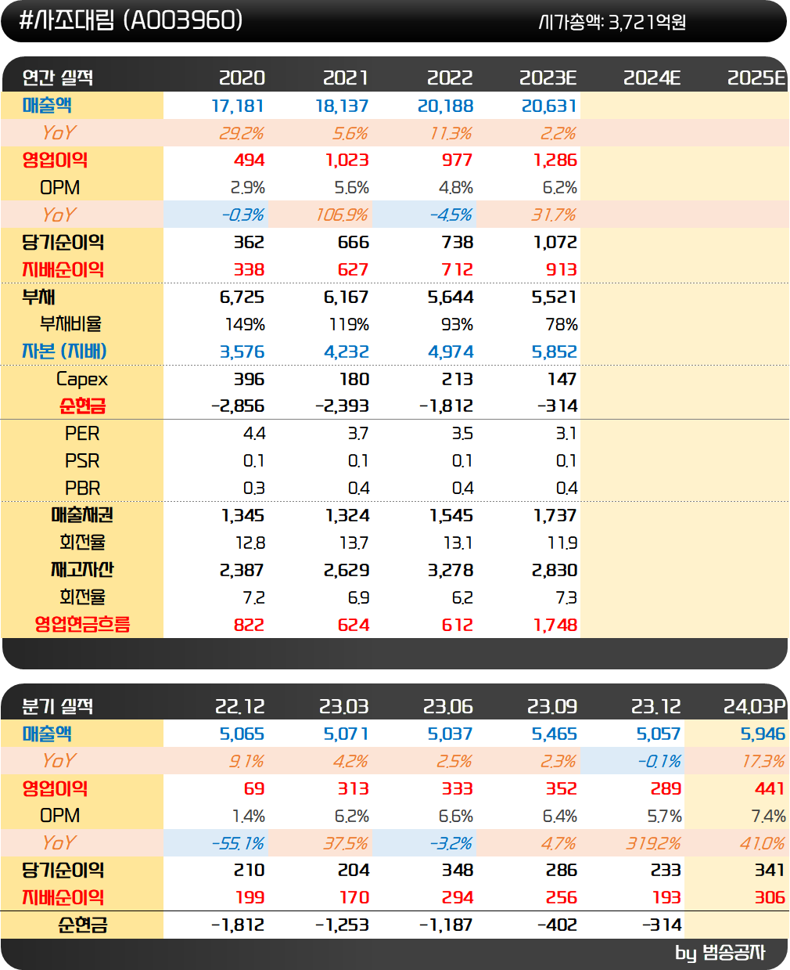Click the 재고자산 row label
This screenshot has height=970, width=790.
click(x=82, y=569)
